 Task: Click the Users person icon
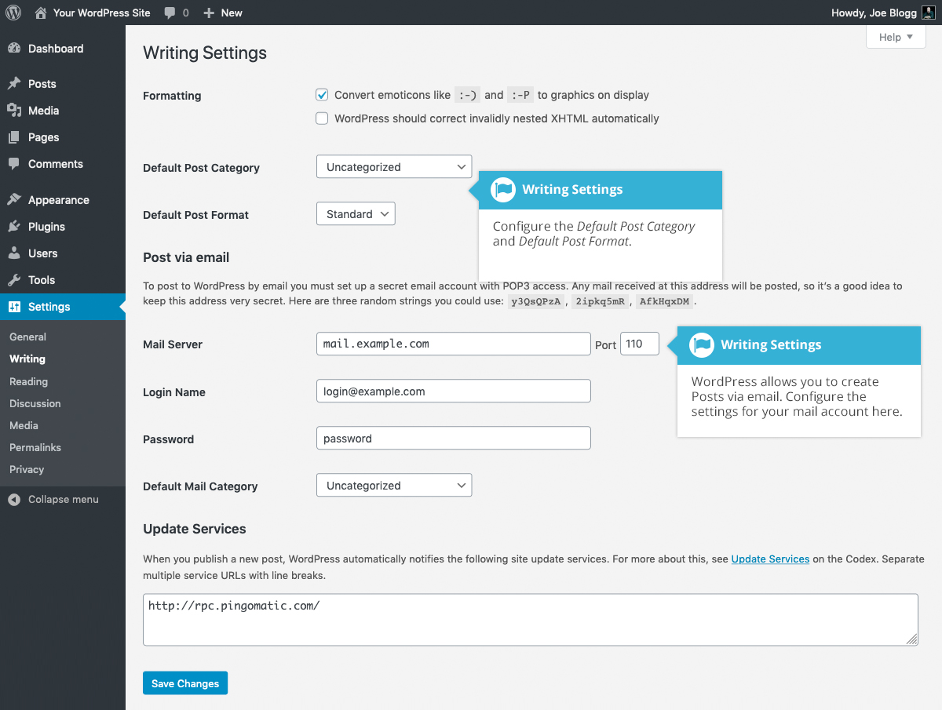click(14, 253)
